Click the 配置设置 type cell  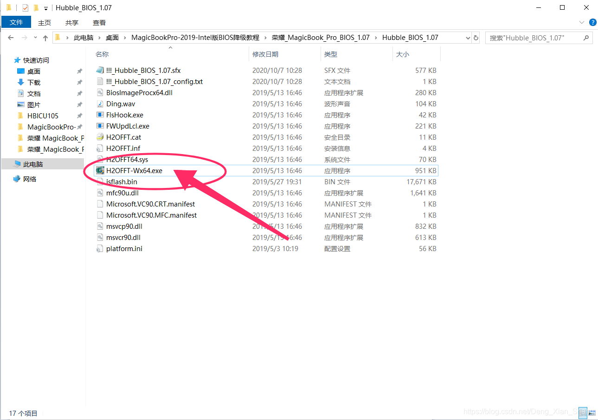tap(337, 249)
